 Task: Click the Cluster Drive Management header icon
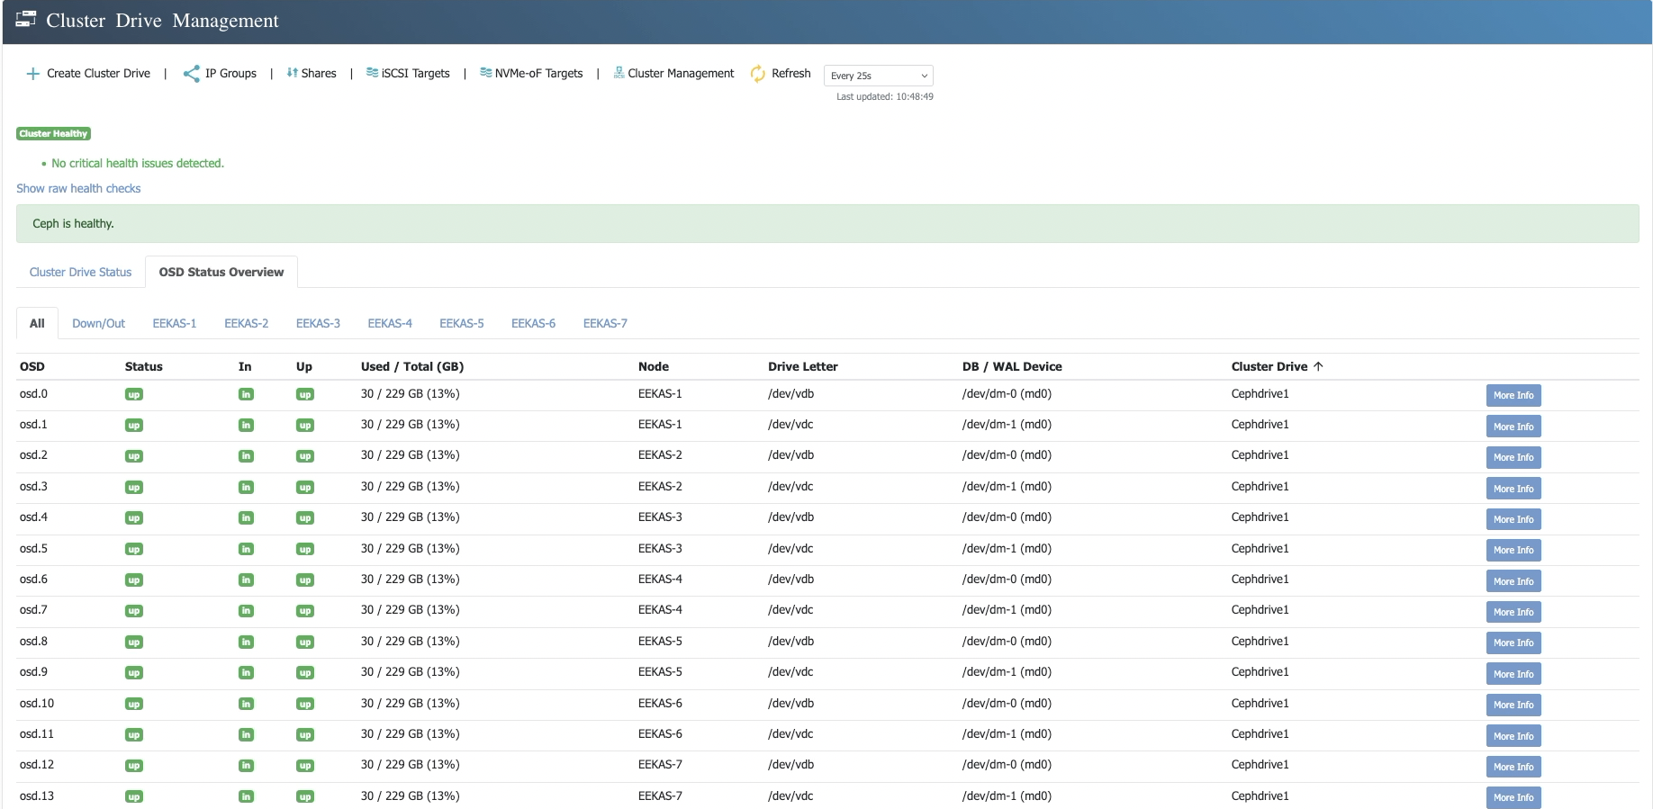point(26,19)
